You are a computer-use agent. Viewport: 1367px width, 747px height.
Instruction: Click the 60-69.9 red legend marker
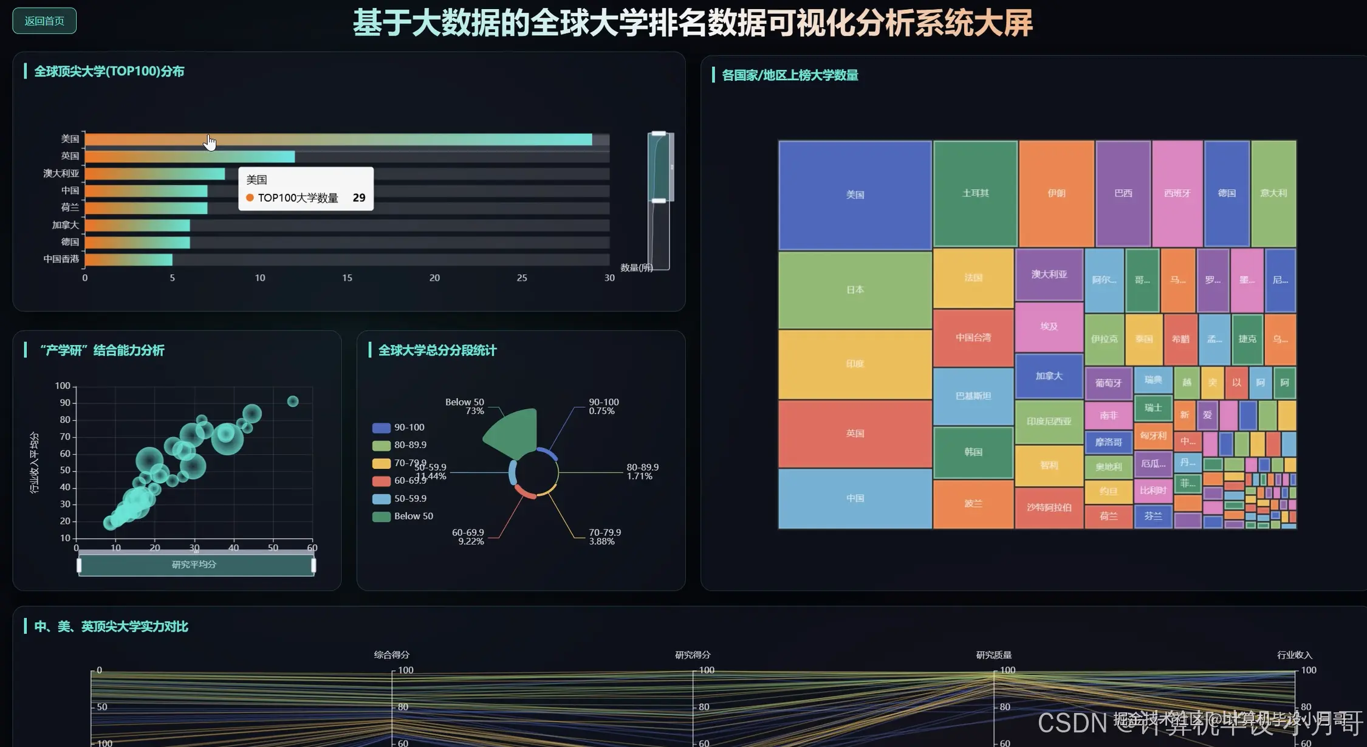[x=381, y=480]
